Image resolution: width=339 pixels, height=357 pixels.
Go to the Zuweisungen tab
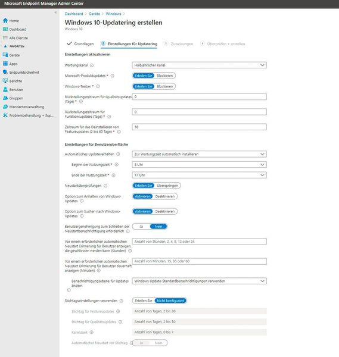tap(179, 43)
